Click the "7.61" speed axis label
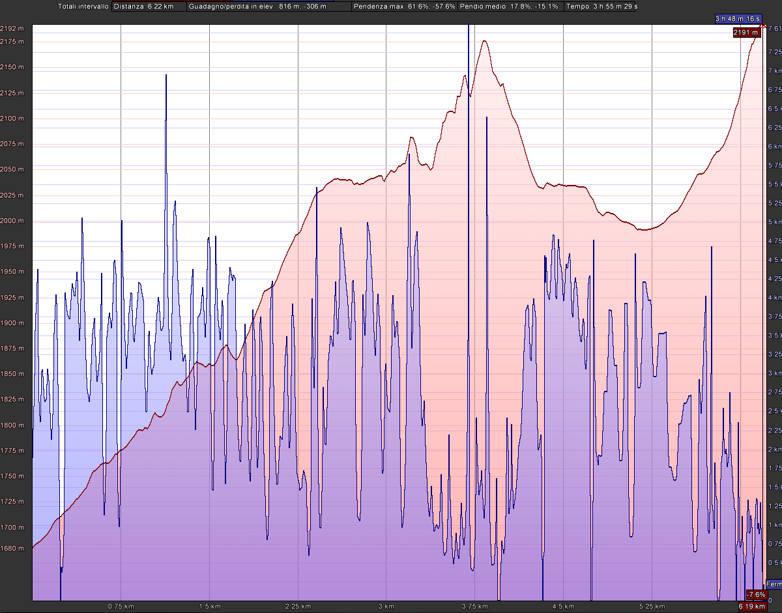782x613 pixels. point(774,29)
